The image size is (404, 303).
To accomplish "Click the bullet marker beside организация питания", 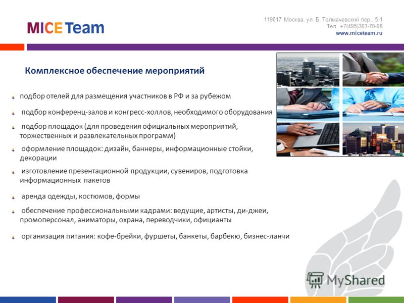I will point(14,237).
